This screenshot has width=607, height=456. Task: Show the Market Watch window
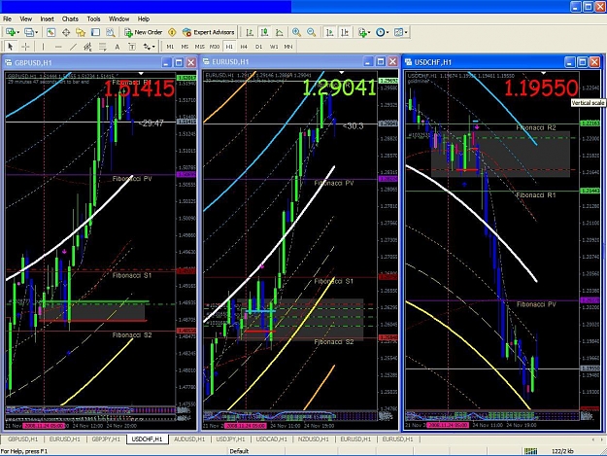(x=51, y=32)
